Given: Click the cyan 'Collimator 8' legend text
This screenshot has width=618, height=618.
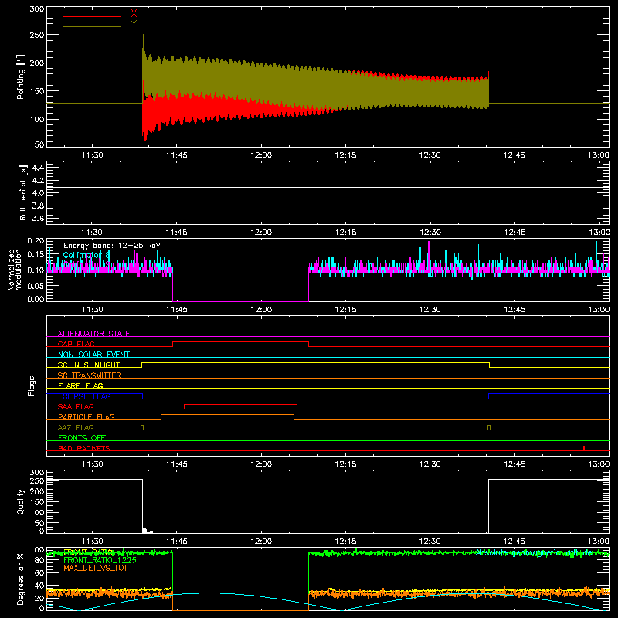Looking at the screenshot, I should [x=87, y=255].
